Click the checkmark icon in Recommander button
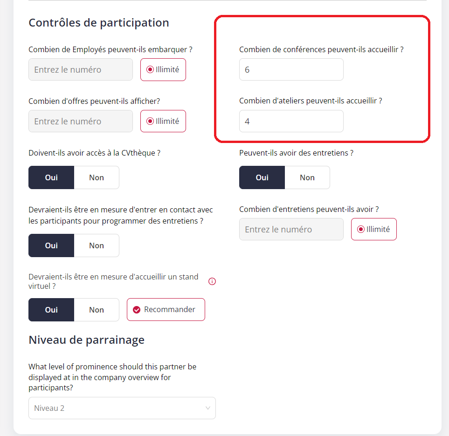Viewport: 449px width, 436px height. [x=137, y=310]
